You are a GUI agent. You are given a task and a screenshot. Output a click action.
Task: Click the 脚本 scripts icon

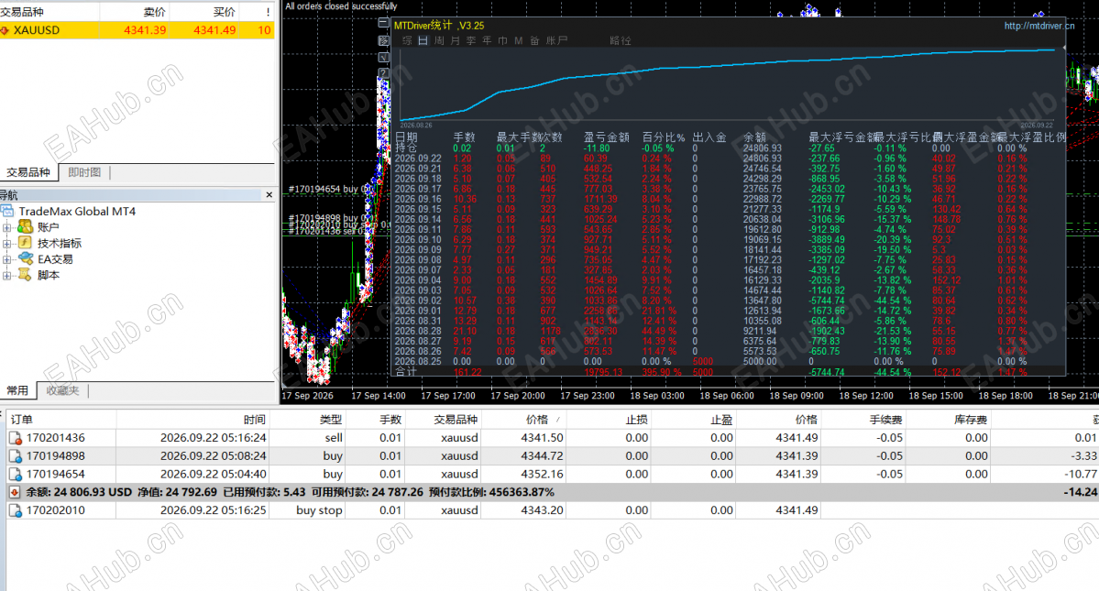pyautogui.click(x=26, y=275)
